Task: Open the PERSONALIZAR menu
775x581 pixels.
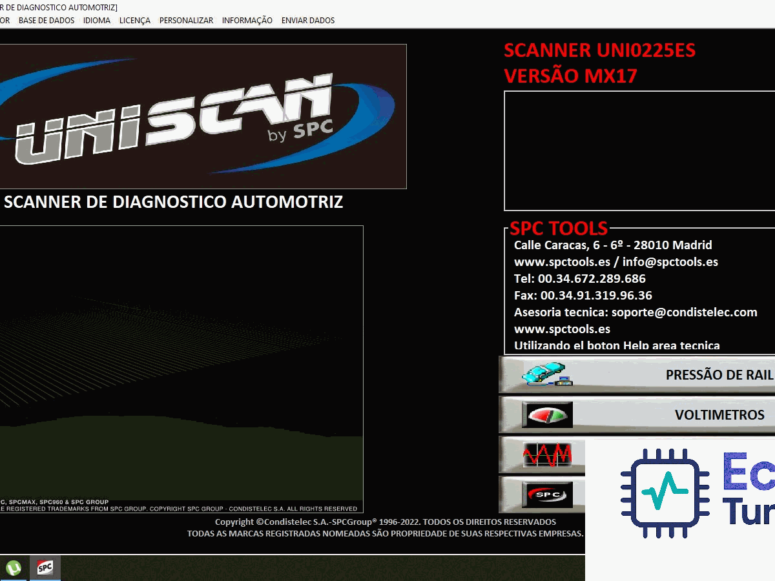Action: [186, 20]
